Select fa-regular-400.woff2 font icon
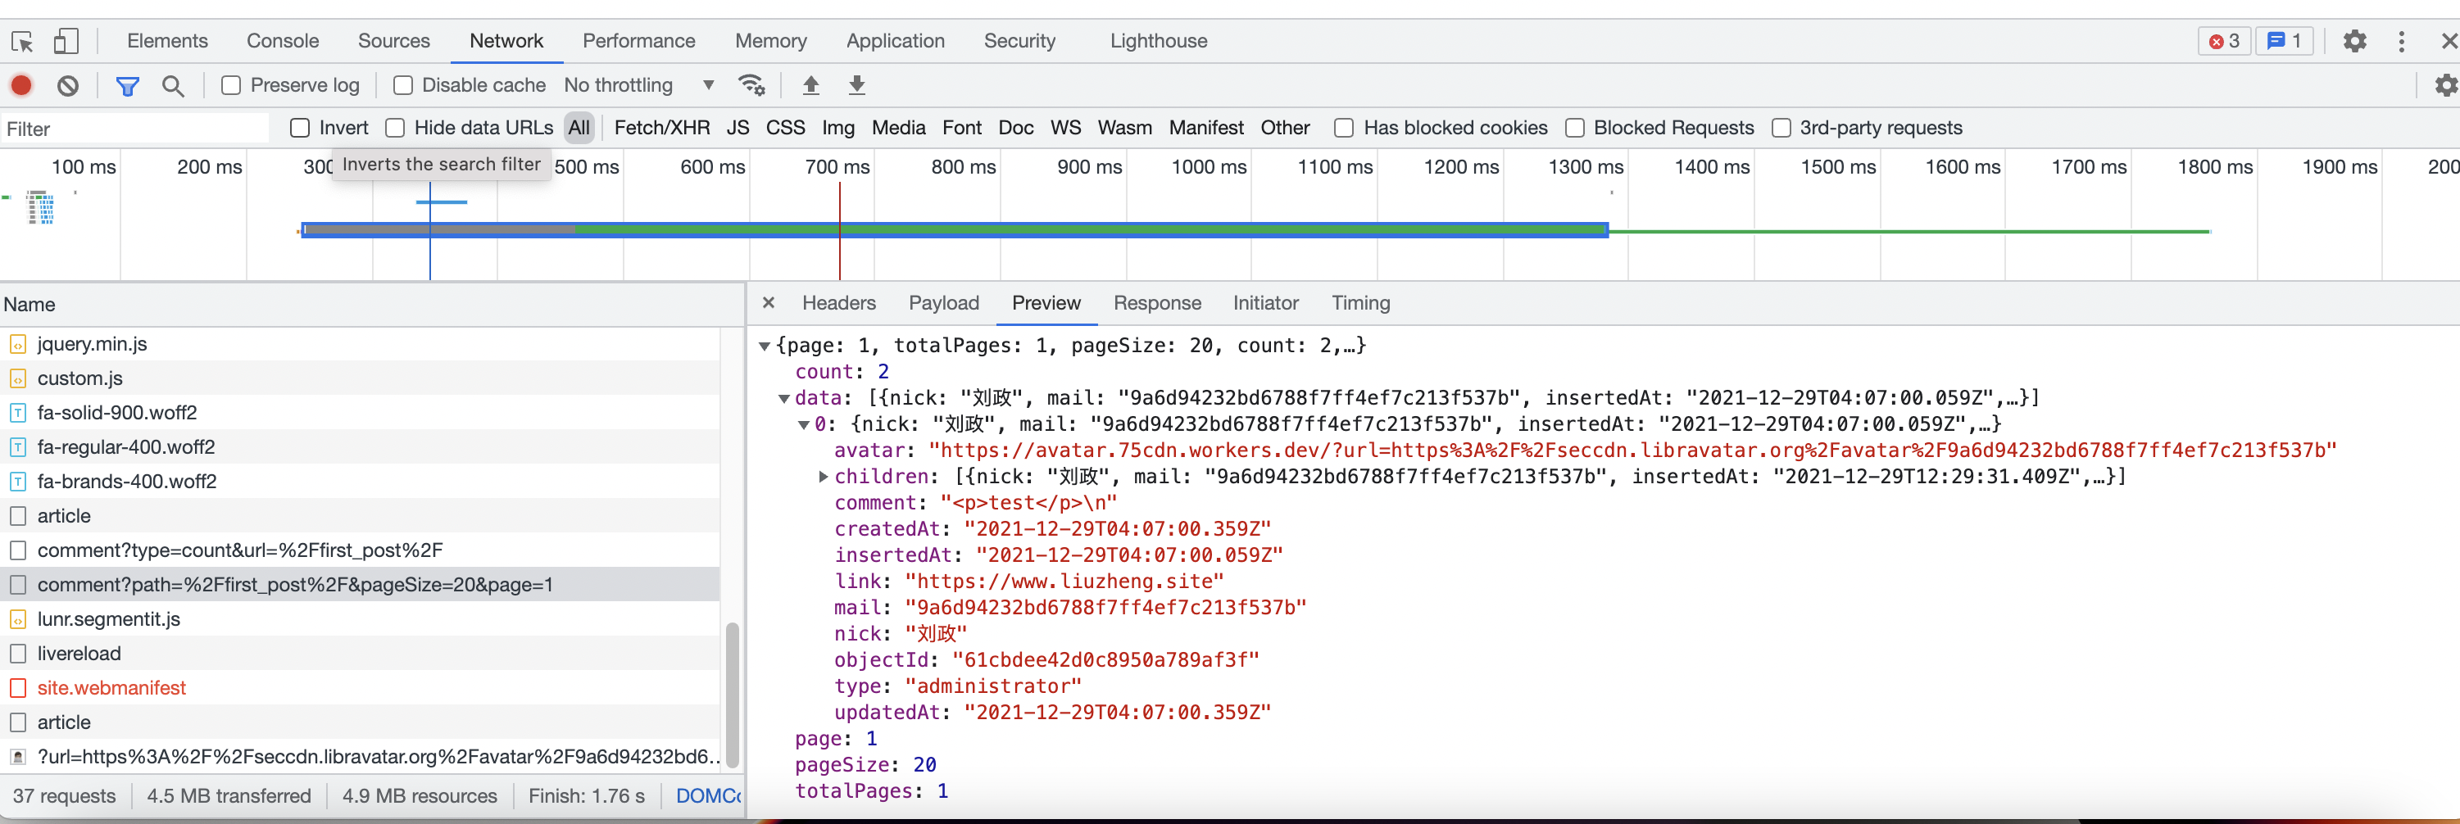 (x=18, y=447)
